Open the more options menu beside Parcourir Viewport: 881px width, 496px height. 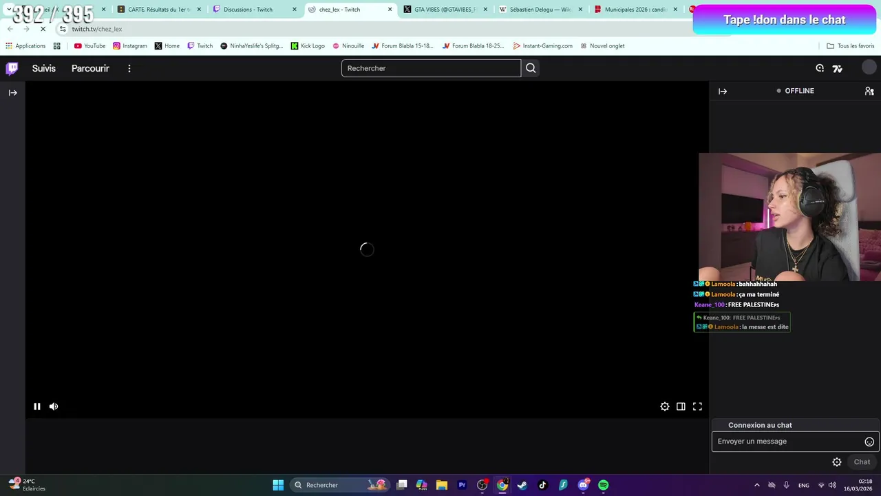point(129,68)
